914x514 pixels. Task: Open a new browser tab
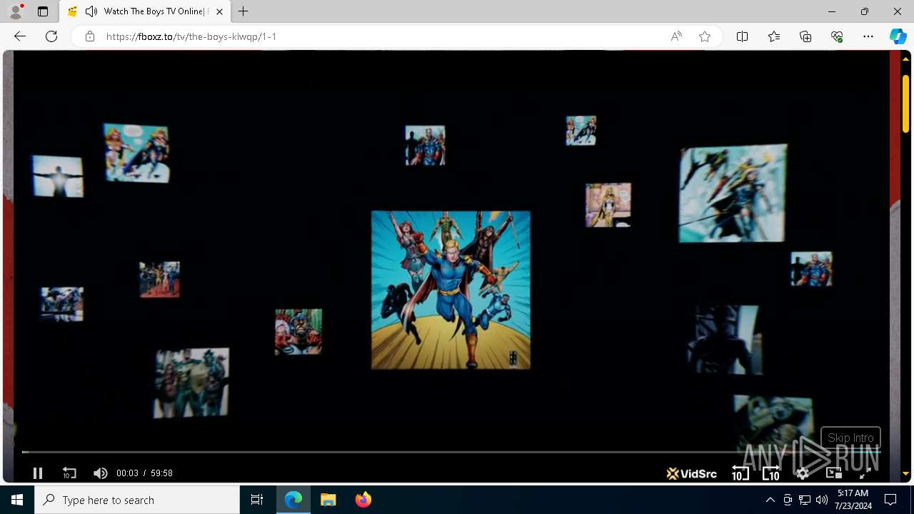(x=243, y=11)
